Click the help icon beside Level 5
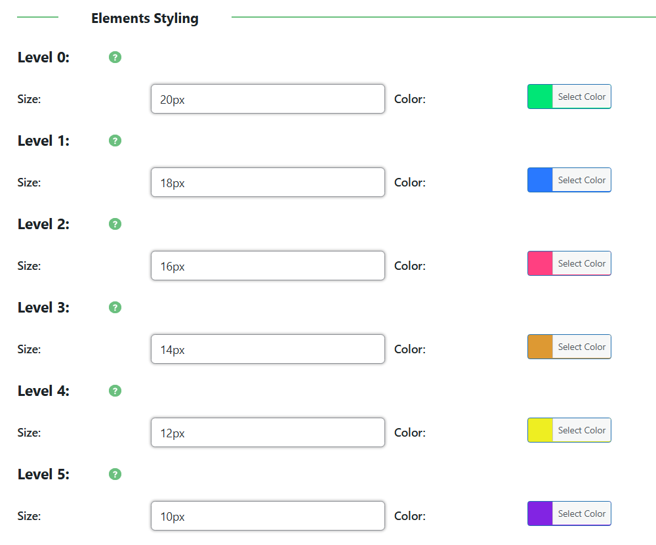This screenshot has height=545, width=656. pos(115,474)
